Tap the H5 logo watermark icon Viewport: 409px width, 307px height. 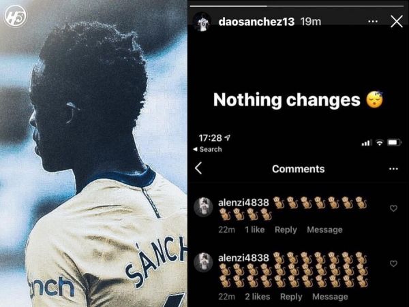pyautogui.click(x=16, y=16)
